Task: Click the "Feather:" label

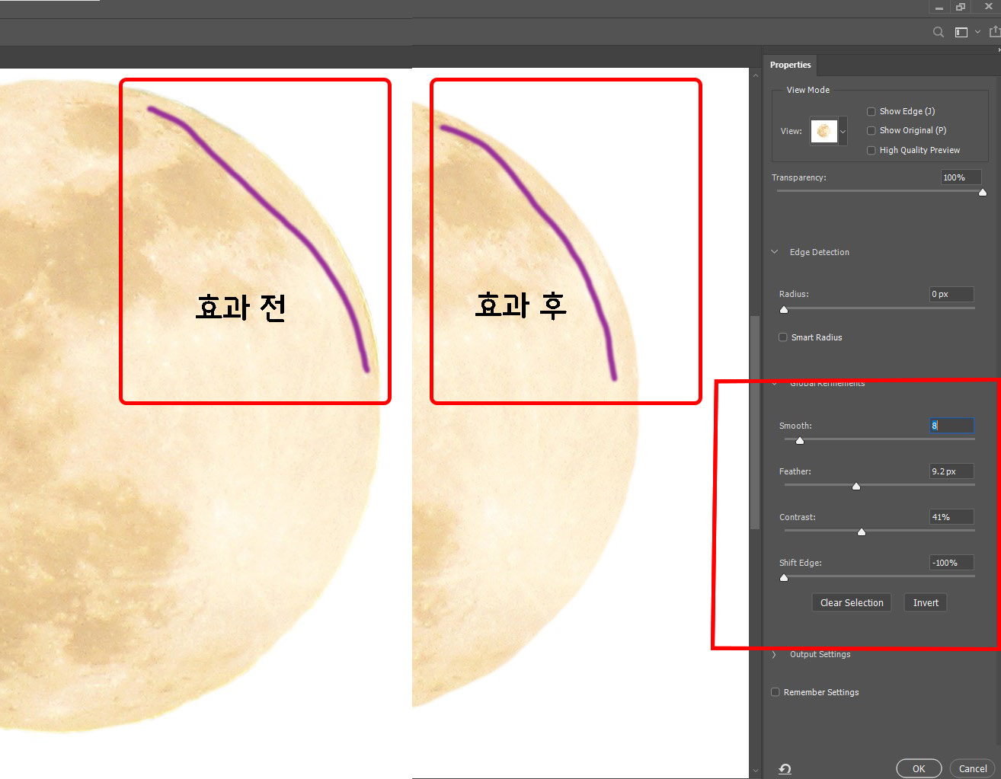Action: click(x=795, y=471)
